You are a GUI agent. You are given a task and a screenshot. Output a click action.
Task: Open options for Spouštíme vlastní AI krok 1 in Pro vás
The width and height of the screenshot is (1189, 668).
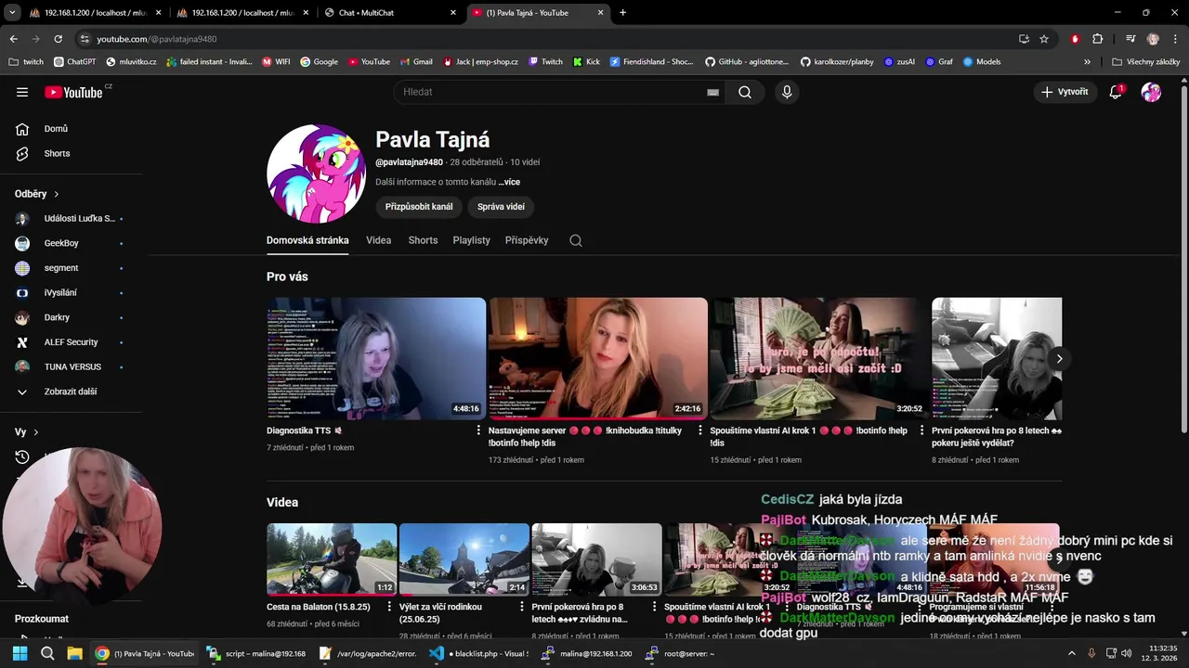(x=921, y=430)
